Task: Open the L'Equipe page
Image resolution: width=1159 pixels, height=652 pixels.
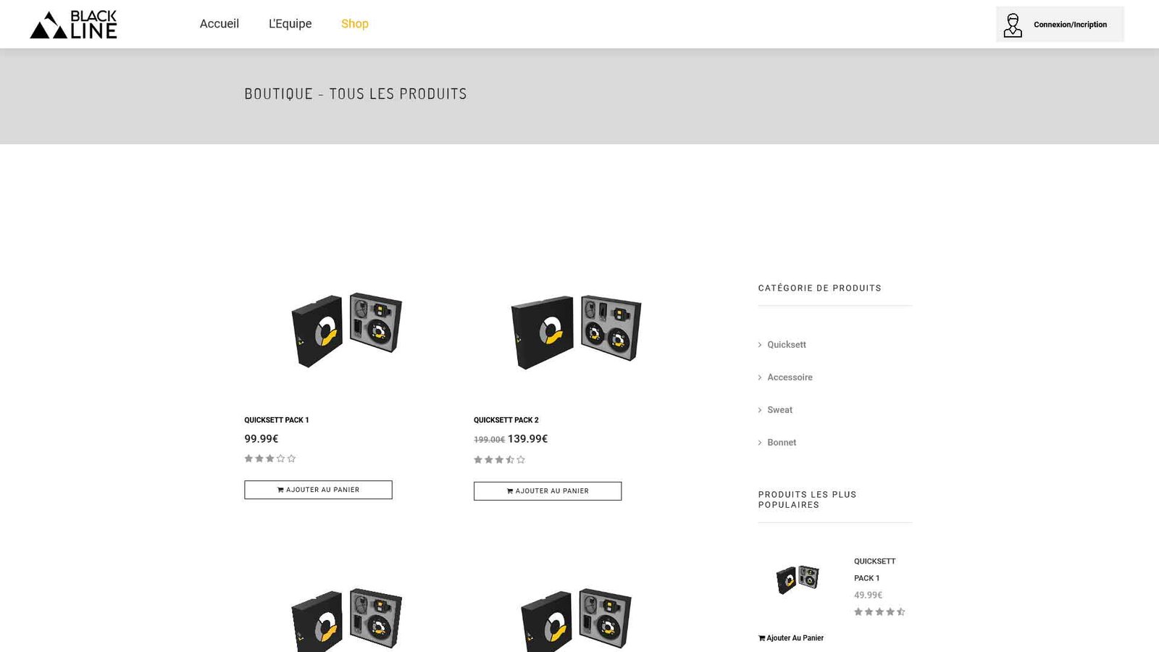Action: click(290, 24)
